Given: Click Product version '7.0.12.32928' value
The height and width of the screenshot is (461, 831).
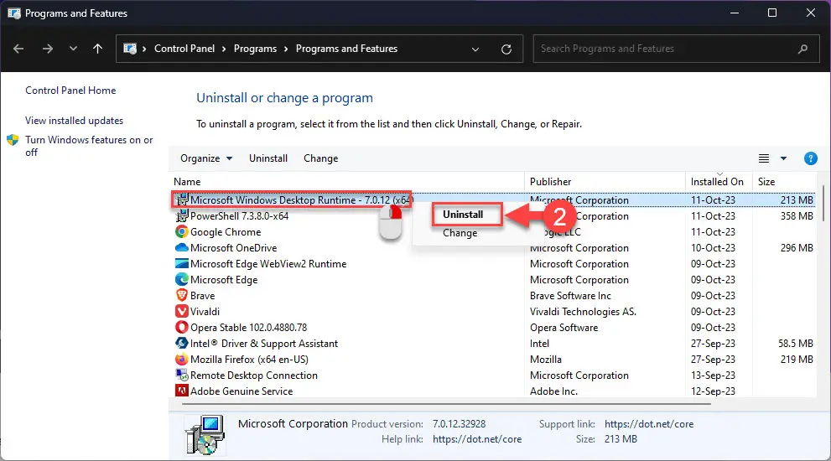Looking at the screenshot, I should coord(459,424).
